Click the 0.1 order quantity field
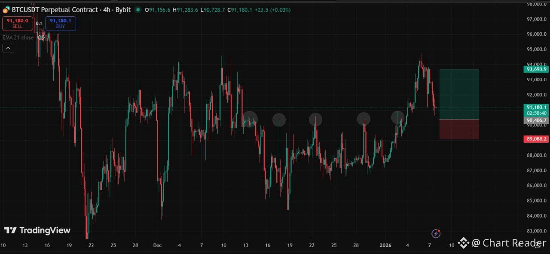550x254 pixels. 39,24
